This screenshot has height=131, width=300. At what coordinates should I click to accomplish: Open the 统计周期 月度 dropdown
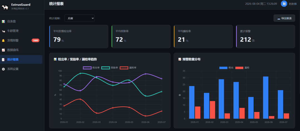(79, 18)
